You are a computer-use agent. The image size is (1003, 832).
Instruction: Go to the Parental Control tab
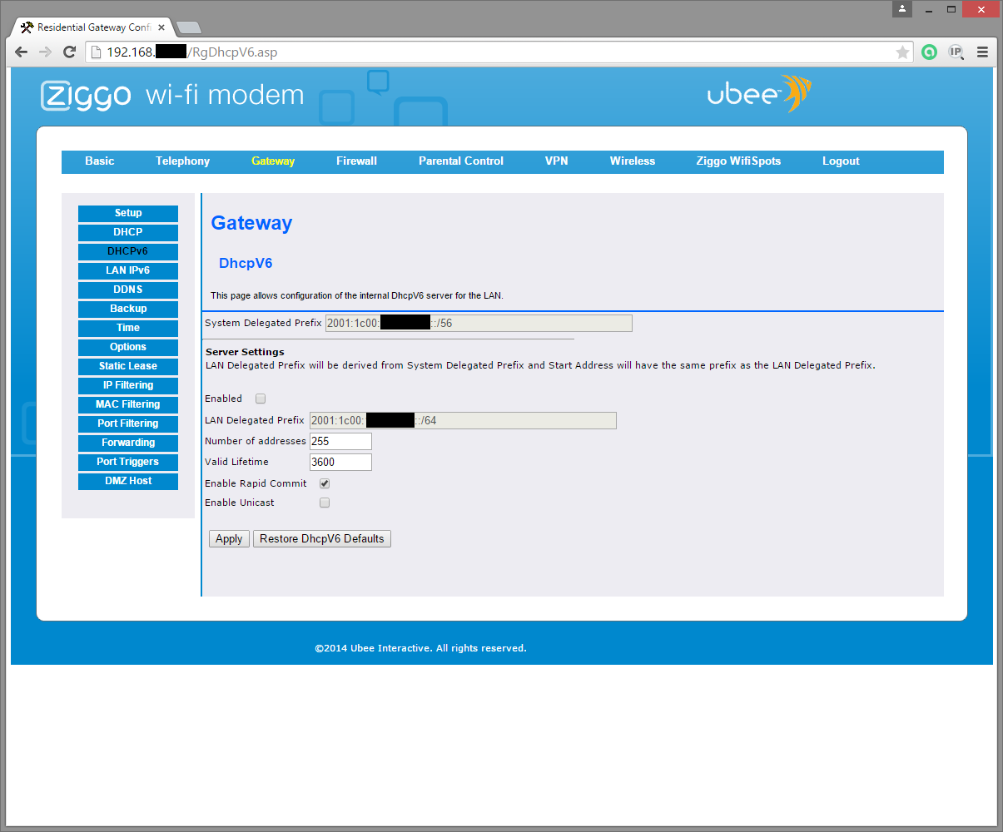(461, 161)
